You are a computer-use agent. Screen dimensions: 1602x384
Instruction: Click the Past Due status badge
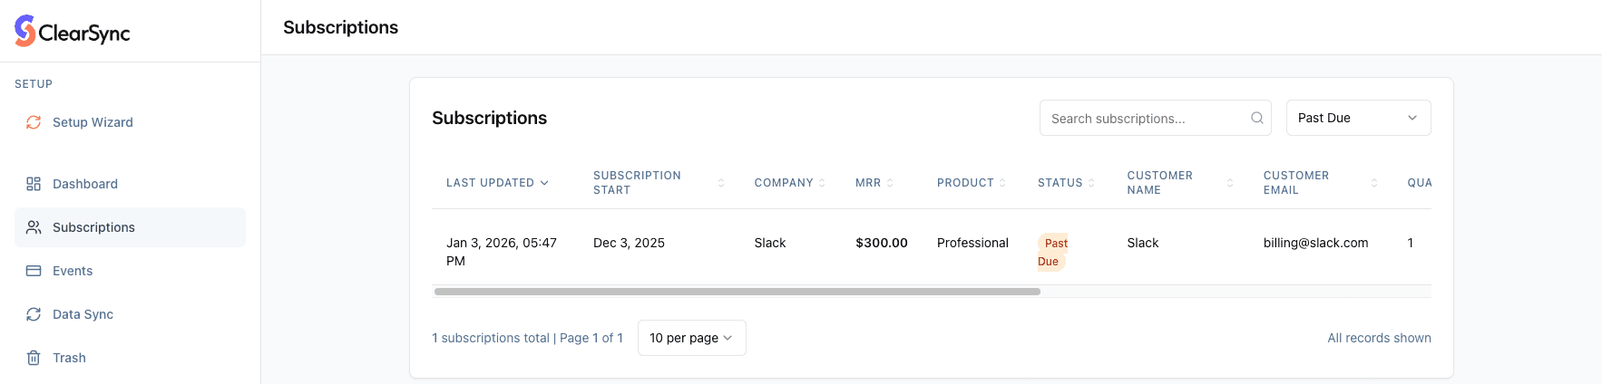[x=1052, y=252]
